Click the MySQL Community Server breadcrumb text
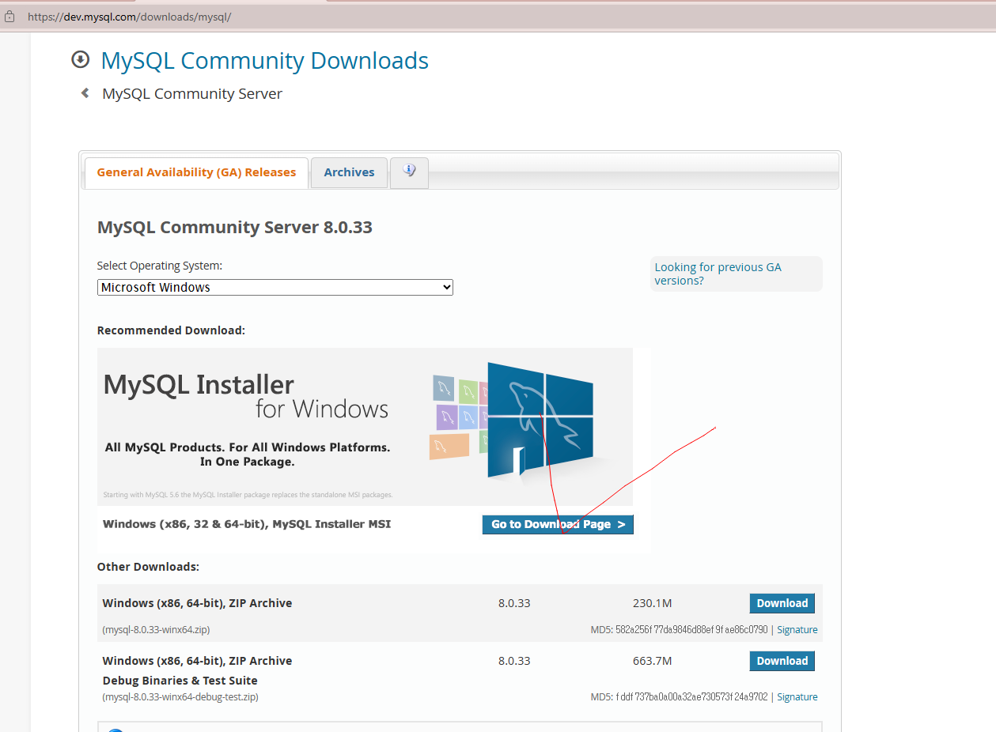Screen dimensions: 996x732 (x=192, y=94)
